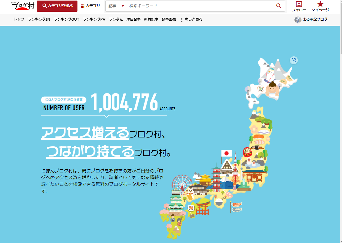Click the NUMBER OF USER label

point(64,108)
